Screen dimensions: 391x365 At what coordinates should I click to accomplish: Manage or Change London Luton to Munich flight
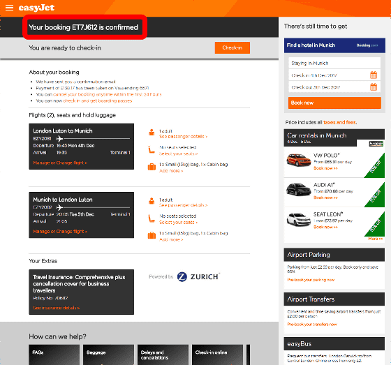tap(60, 163)
